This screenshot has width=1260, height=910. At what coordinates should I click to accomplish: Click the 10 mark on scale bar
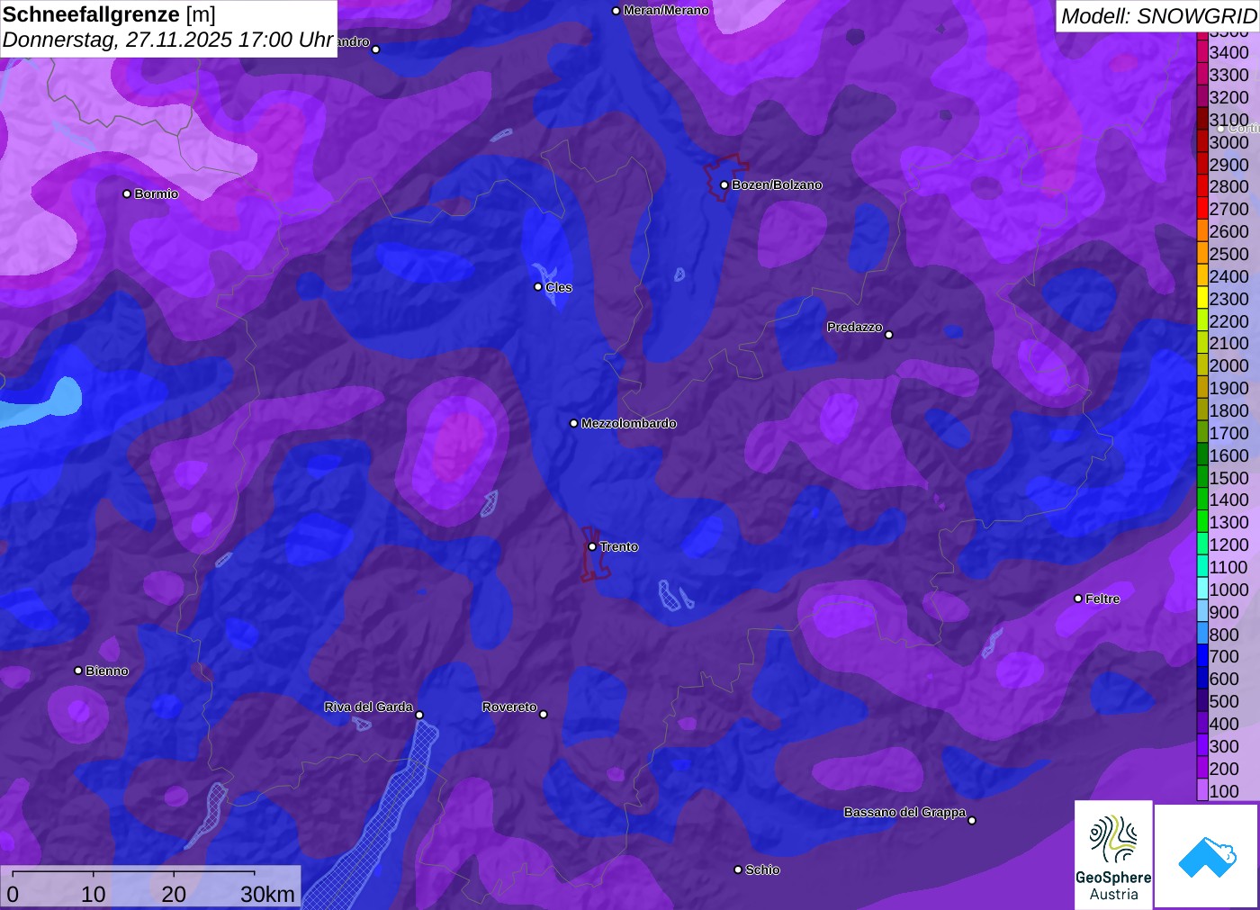[94, 894]
